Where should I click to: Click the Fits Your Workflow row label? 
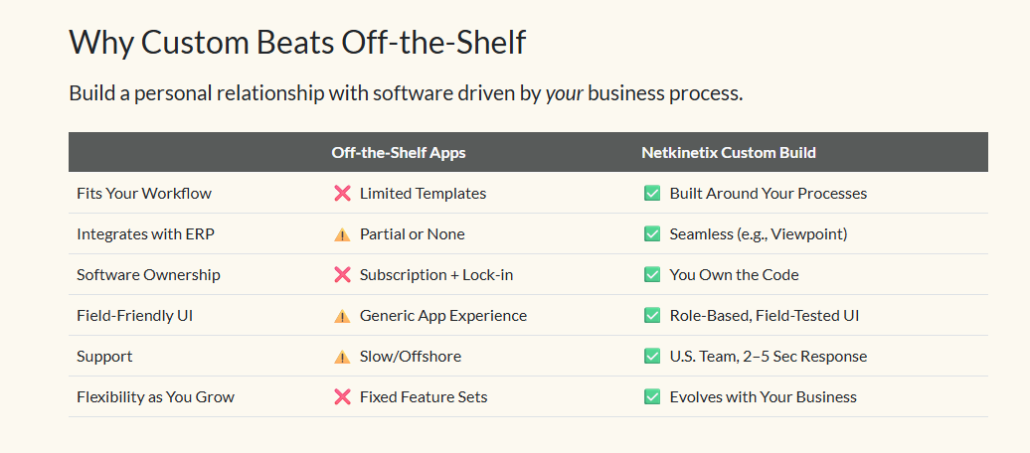[144, 194]
